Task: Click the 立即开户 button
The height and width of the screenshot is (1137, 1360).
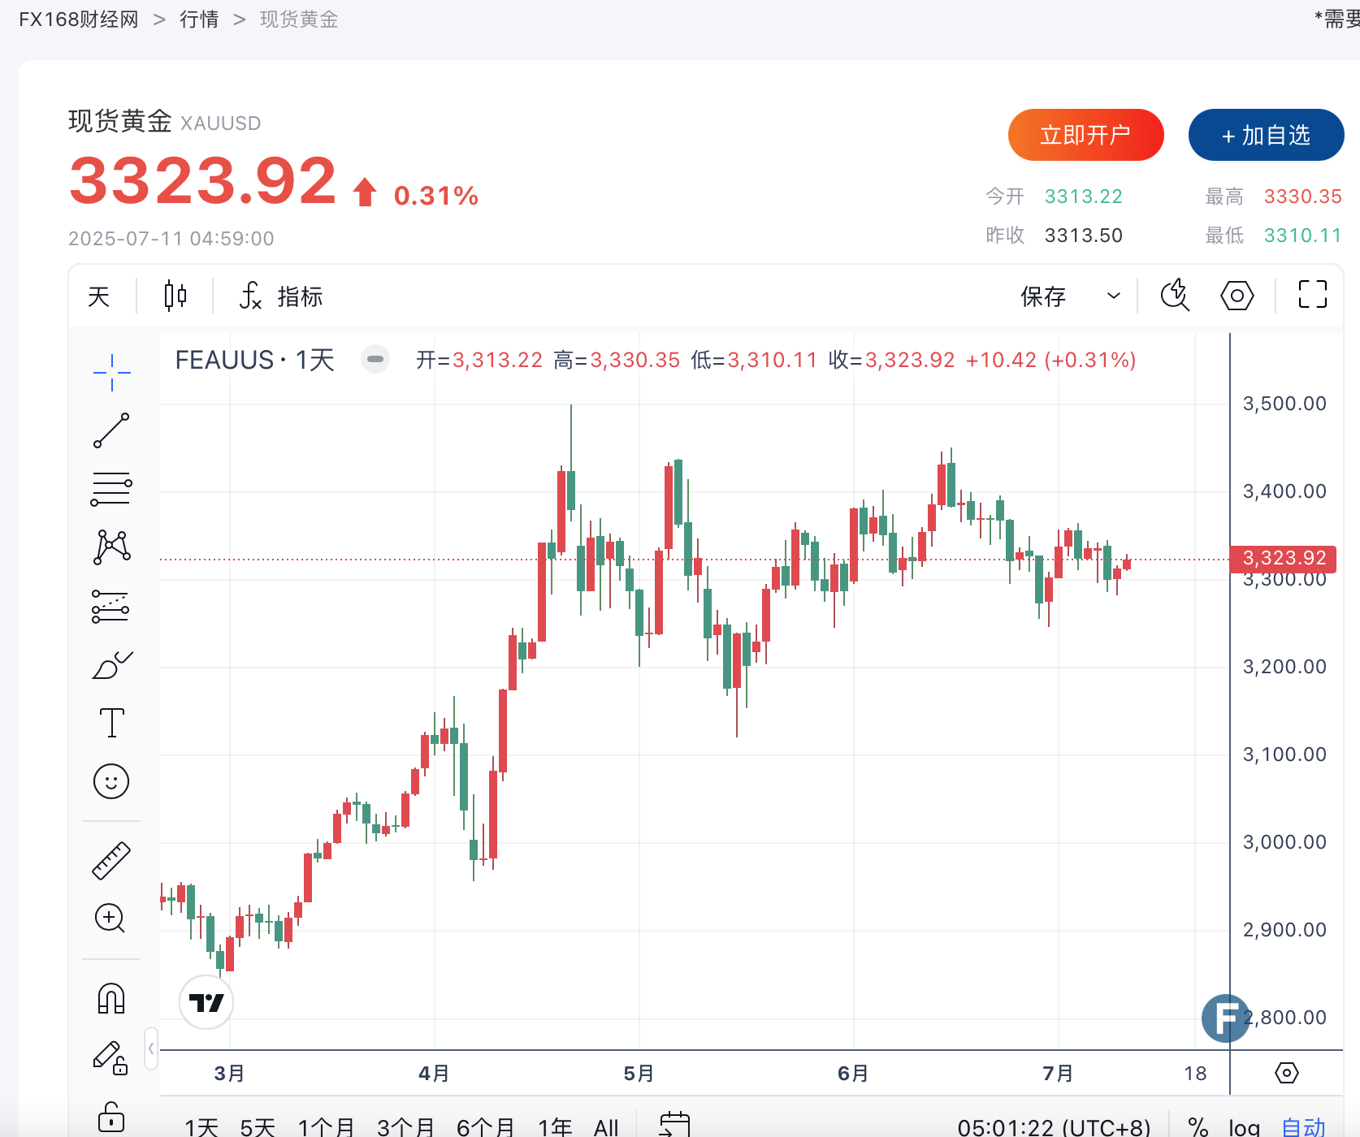Action: pos(1085,135)
